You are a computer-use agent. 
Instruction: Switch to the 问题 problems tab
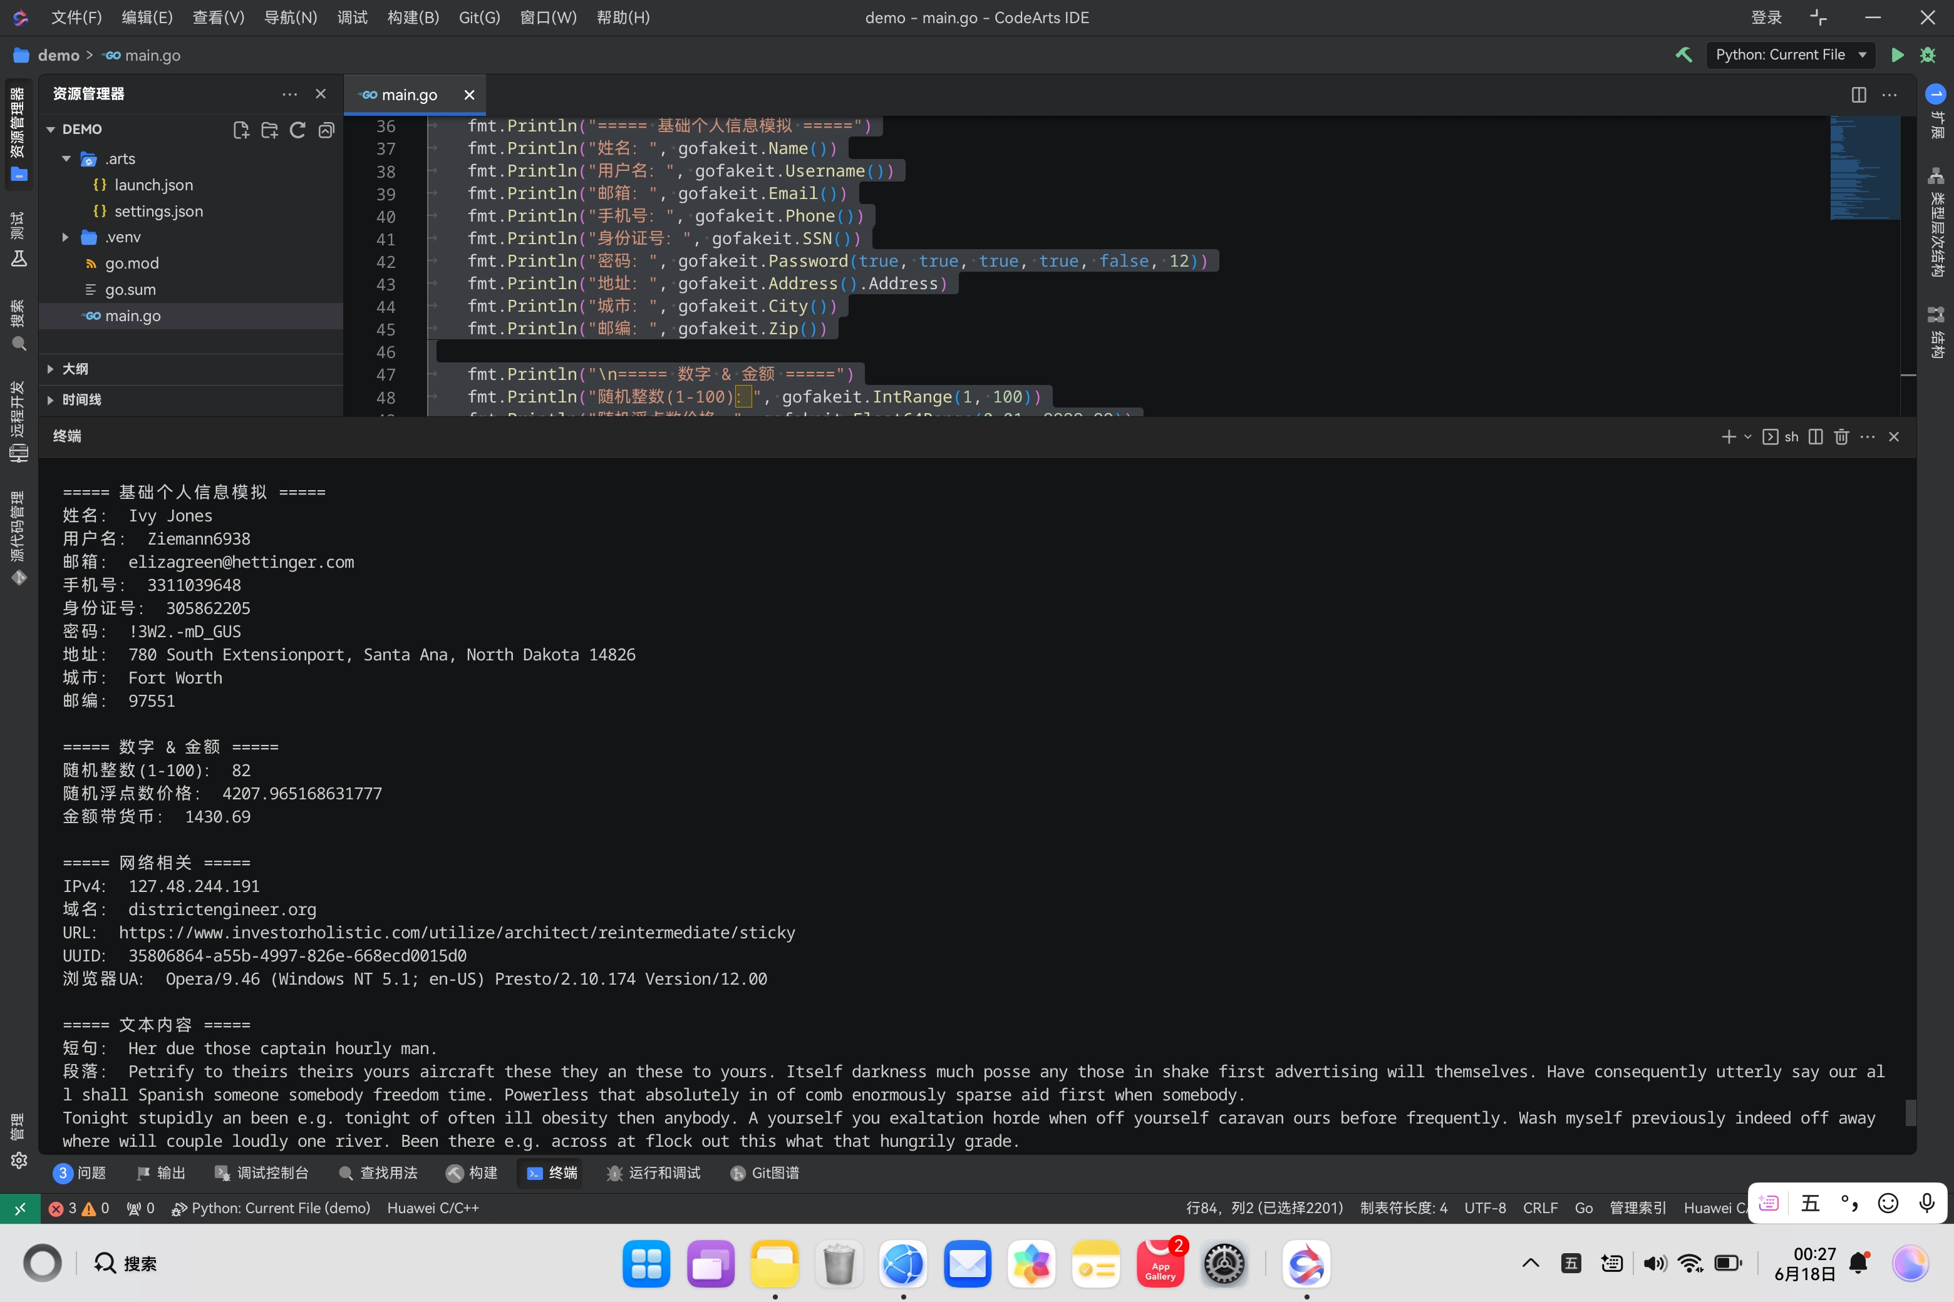(x=80, y=1172)
